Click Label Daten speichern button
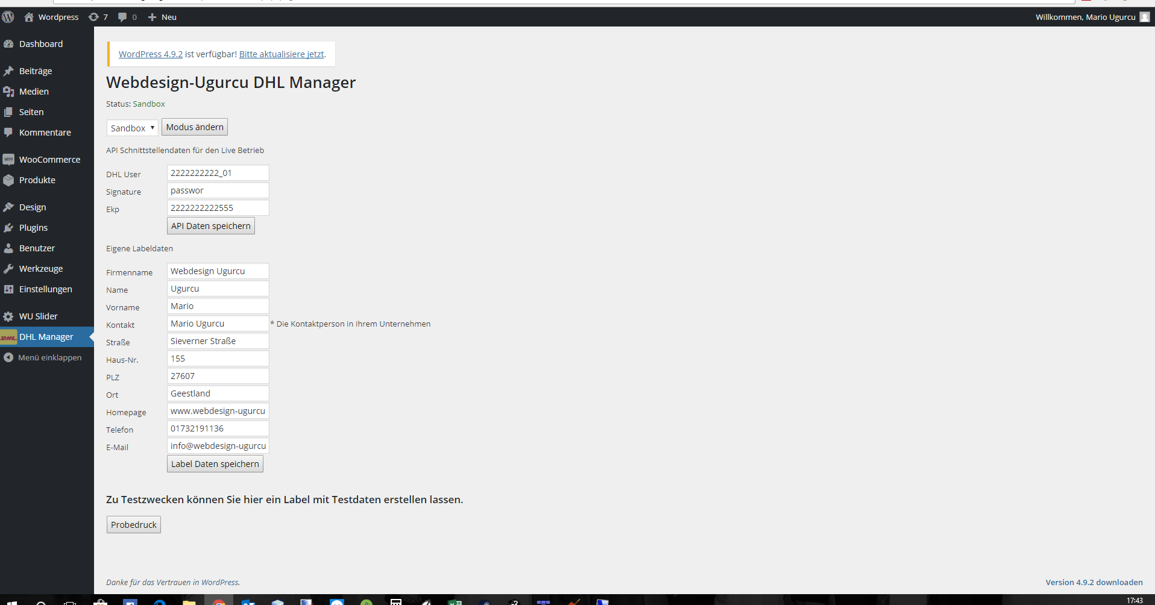Image resolution: width=1155 pixels, height=605 pixels. [x=215, y=464]
